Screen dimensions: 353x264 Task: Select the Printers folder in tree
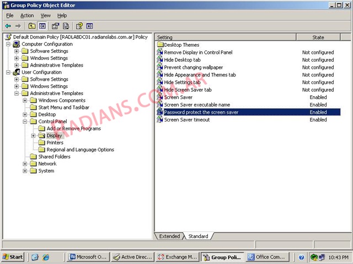pyautogui.click(x=55, y=142)
